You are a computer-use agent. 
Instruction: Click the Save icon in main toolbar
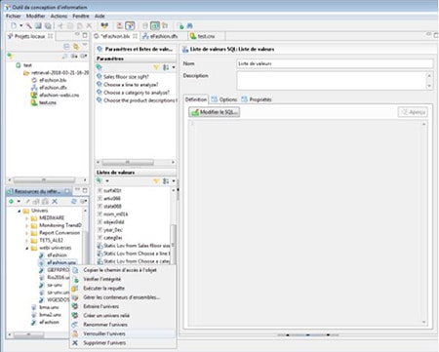[38, 25]
